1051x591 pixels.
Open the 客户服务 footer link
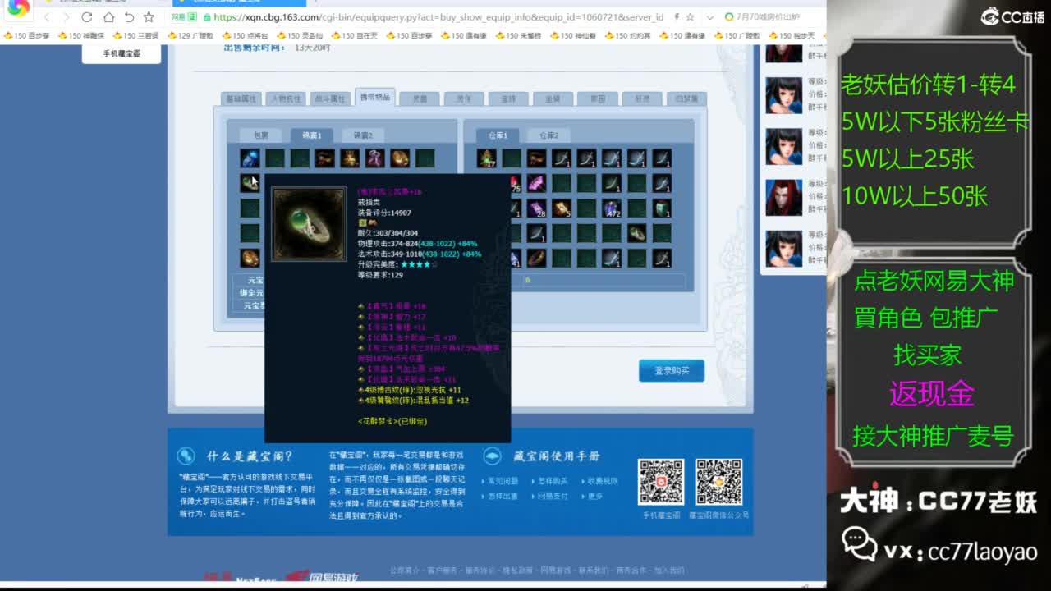coord(442,570)
